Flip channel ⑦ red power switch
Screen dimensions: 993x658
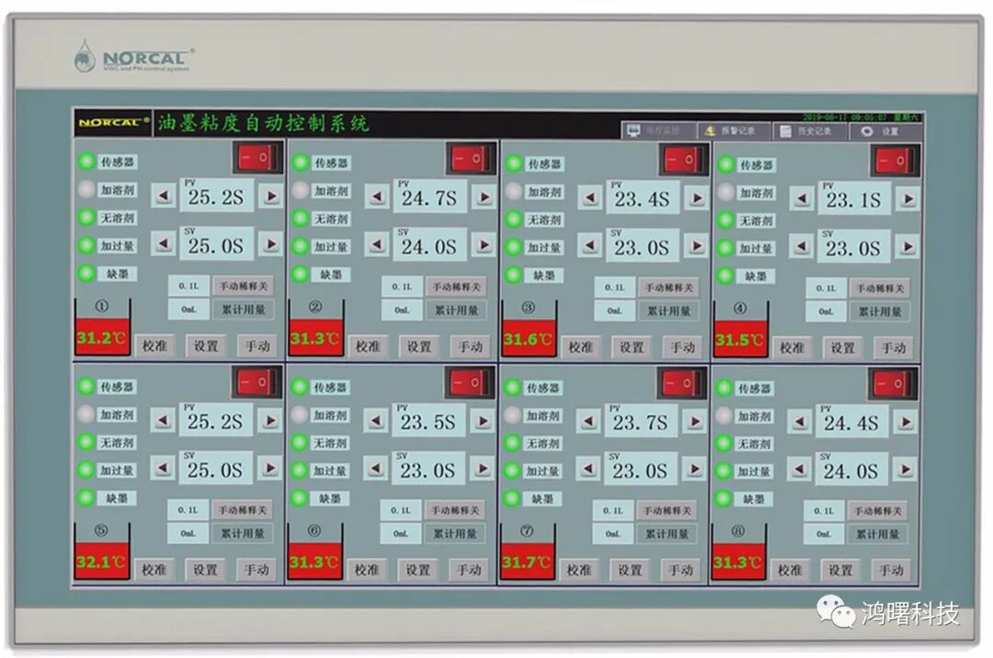[681, 383]
